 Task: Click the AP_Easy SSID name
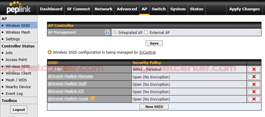click(x=56, y=69)
